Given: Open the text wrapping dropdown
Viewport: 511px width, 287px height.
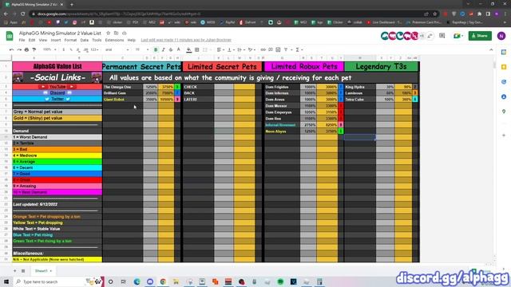Looking at the screenshot, I should click(240, 49).
